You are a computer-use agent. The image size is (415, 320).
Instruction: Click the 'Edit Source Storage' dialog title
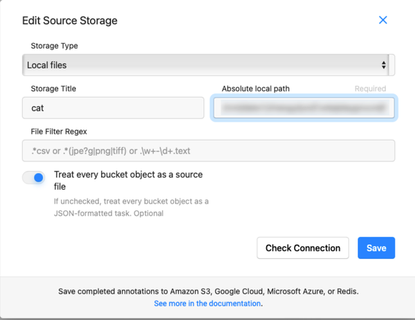point(70,21)
